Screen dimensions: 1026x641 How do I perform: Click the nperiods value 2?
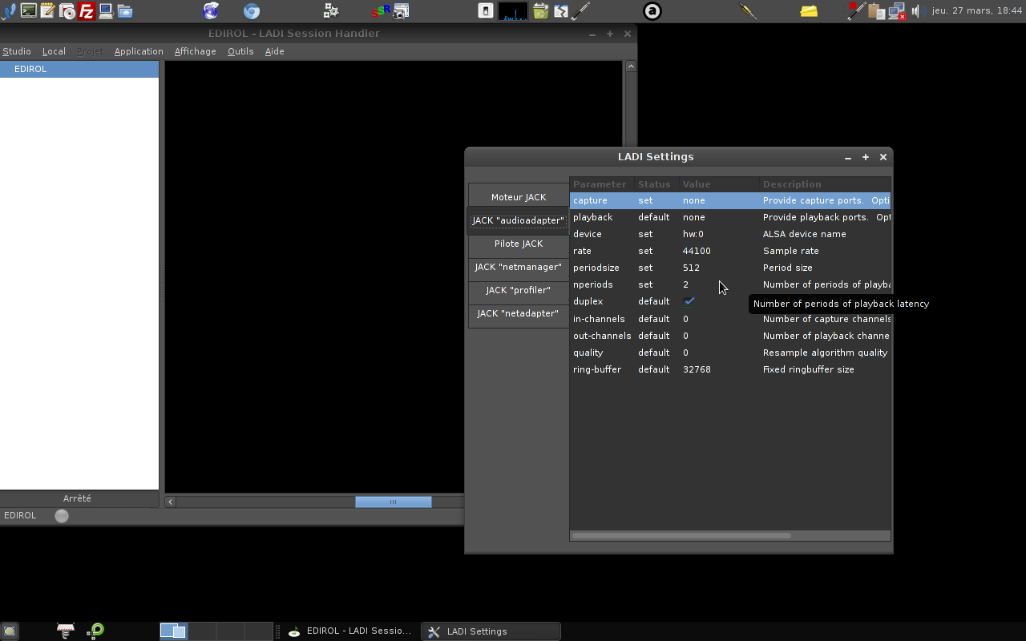click(685, 284)
